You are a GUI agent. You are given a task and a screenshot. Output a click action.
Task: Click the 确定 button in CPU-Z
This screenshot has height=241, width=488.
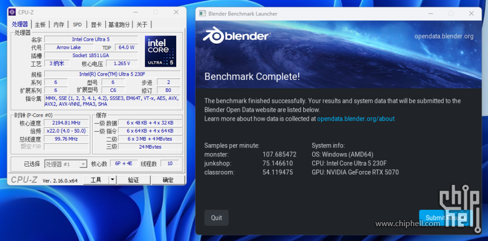168,180
